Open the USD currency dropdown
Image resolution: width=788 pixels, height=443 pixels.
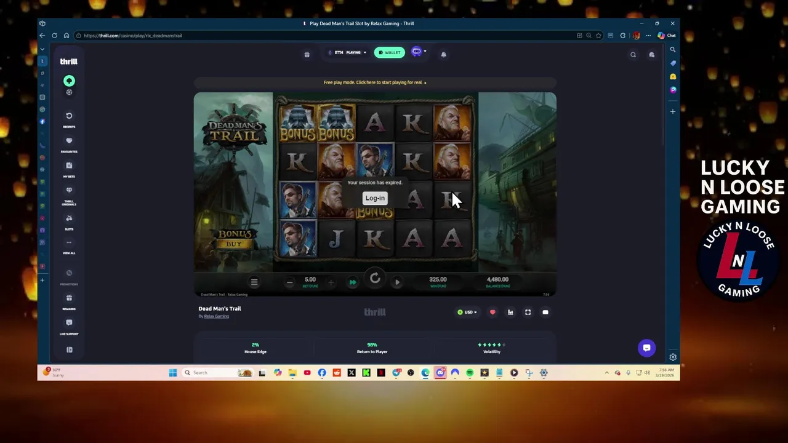coord(467,312)
